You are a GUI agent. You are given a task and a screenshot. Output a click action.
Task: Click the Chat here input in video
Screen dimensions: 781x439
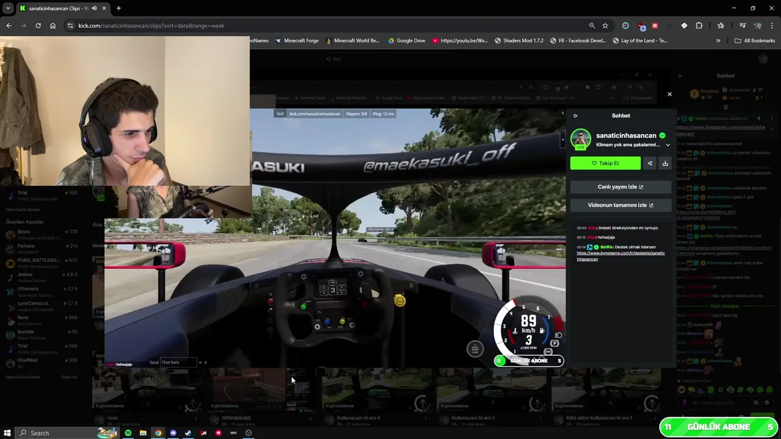pos(179,363)
